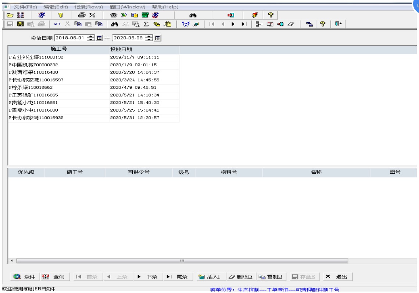This screenshot has width=419, height=293.
Task: Click the cascade windows icon
Action: pos(309,24)
